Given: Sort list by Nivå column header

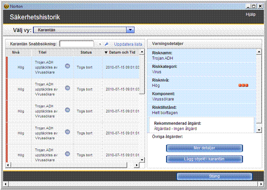Looking at the screenshot, I should tap(16, 52).
